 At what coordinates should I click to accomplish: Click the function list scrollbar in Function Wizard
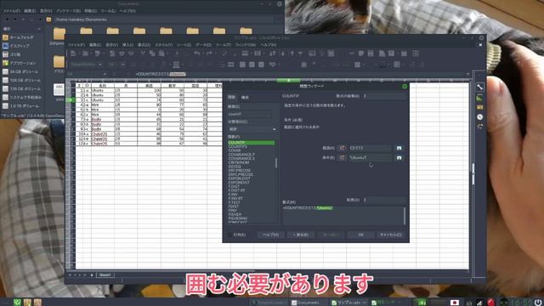pyautogui.click(x=276, y=163)
